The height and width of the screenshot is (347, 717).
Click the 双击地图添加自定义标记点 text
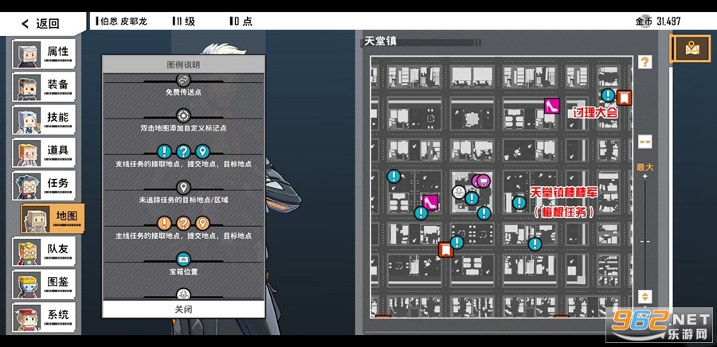click(183, 128)
